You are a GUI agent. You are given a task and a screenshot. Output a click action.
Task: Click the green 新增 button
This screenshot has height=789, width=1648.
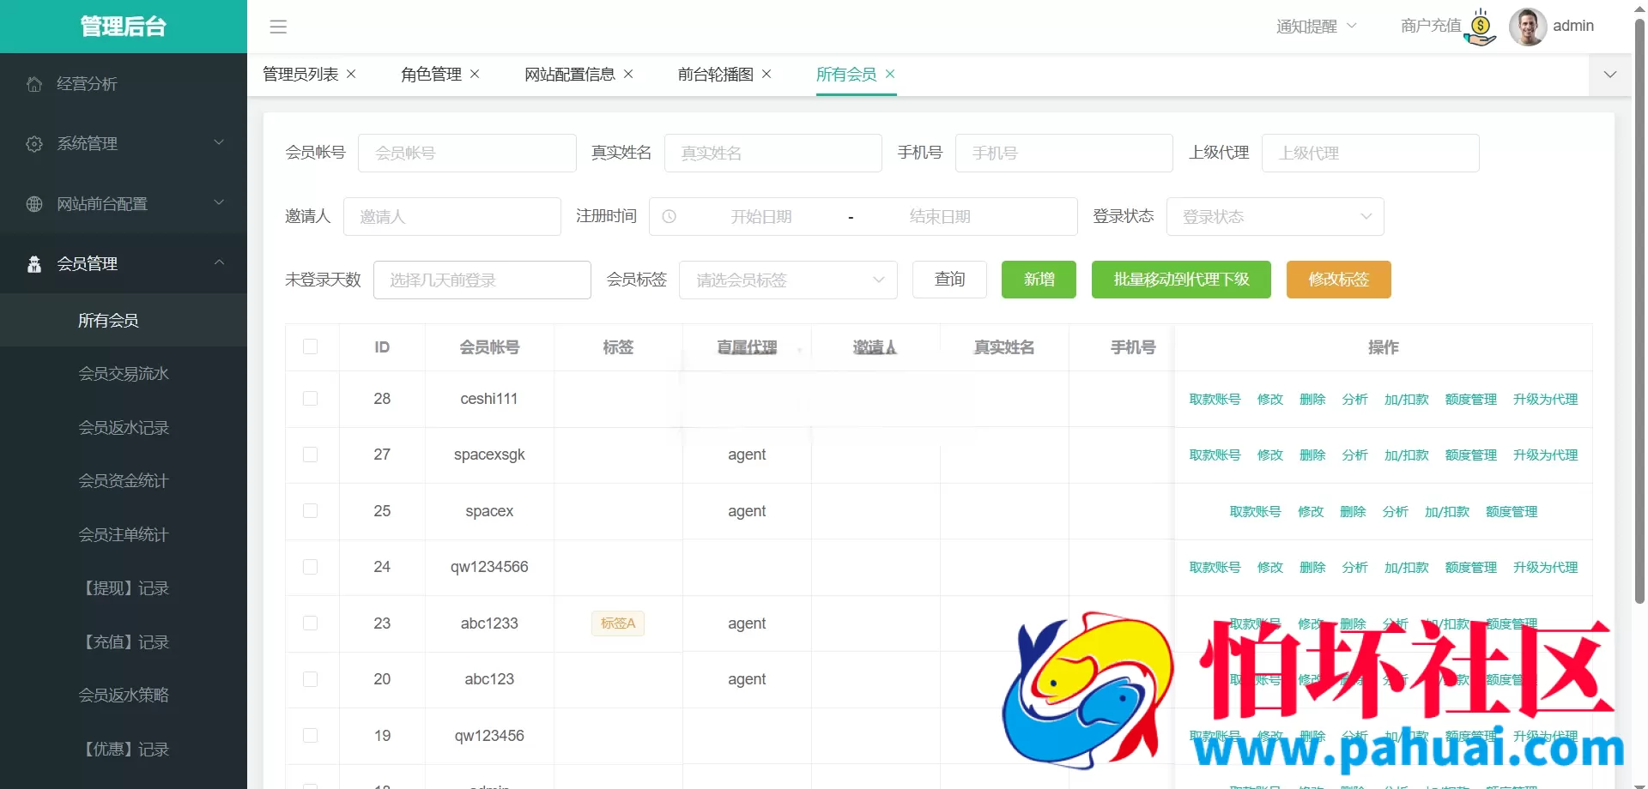tap(1039, 280)
